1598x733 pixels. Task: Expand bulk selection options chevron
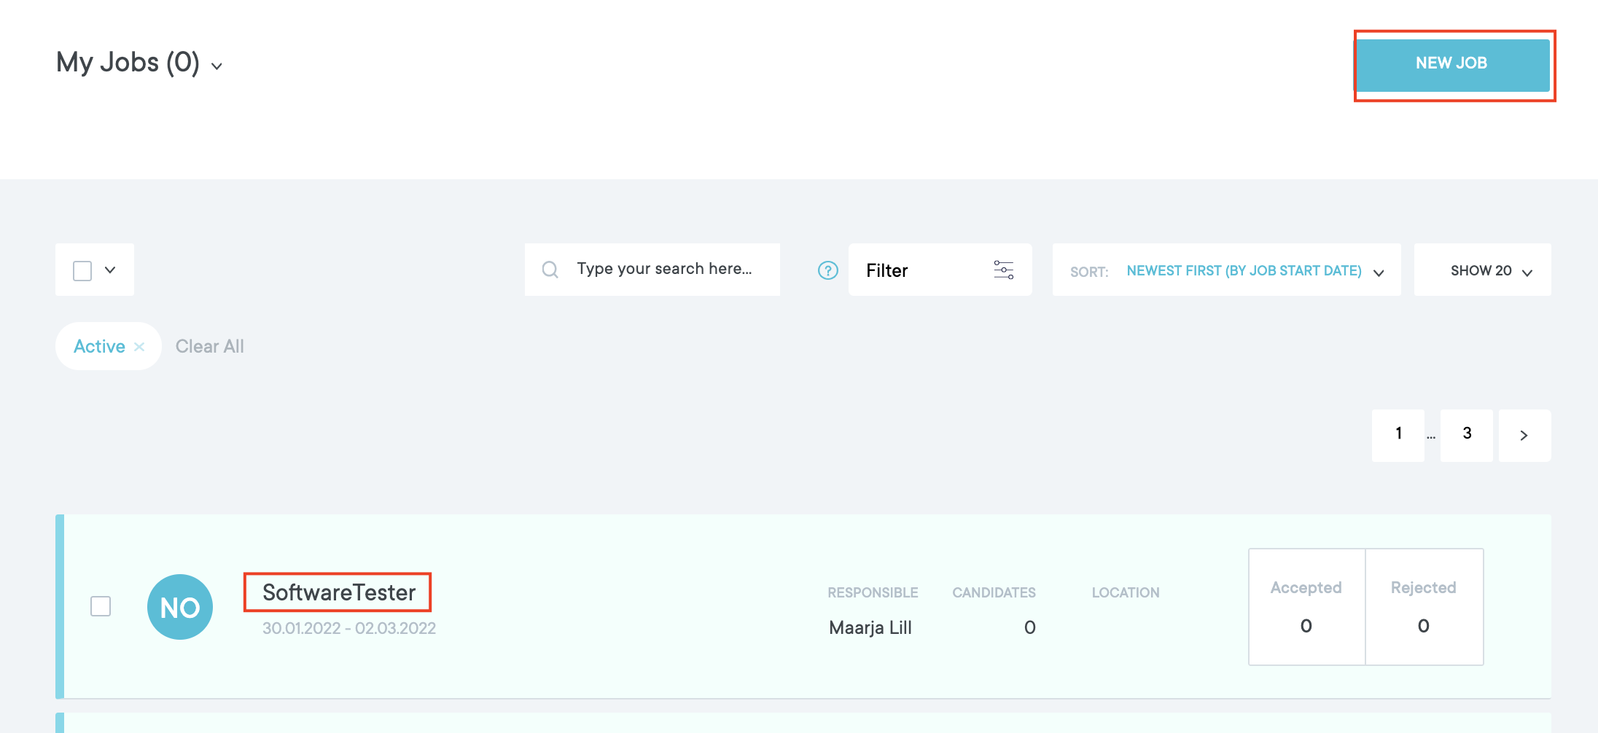pos(110,270)
